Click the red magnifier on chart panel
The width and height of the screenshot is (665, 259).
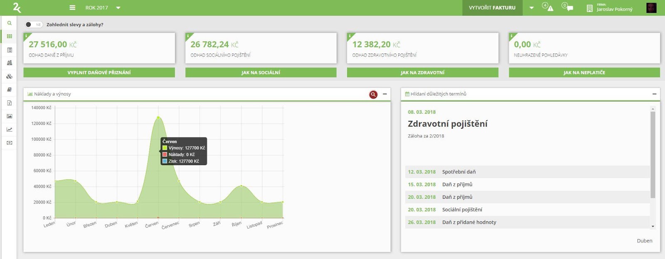(x=373, y=94)
